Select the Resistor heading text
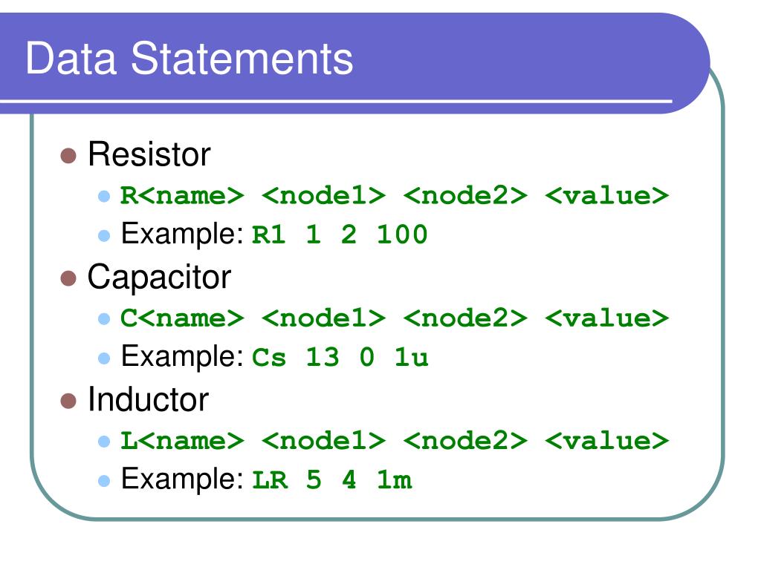Viewport: 761px width, 570px height. [149, 154]
